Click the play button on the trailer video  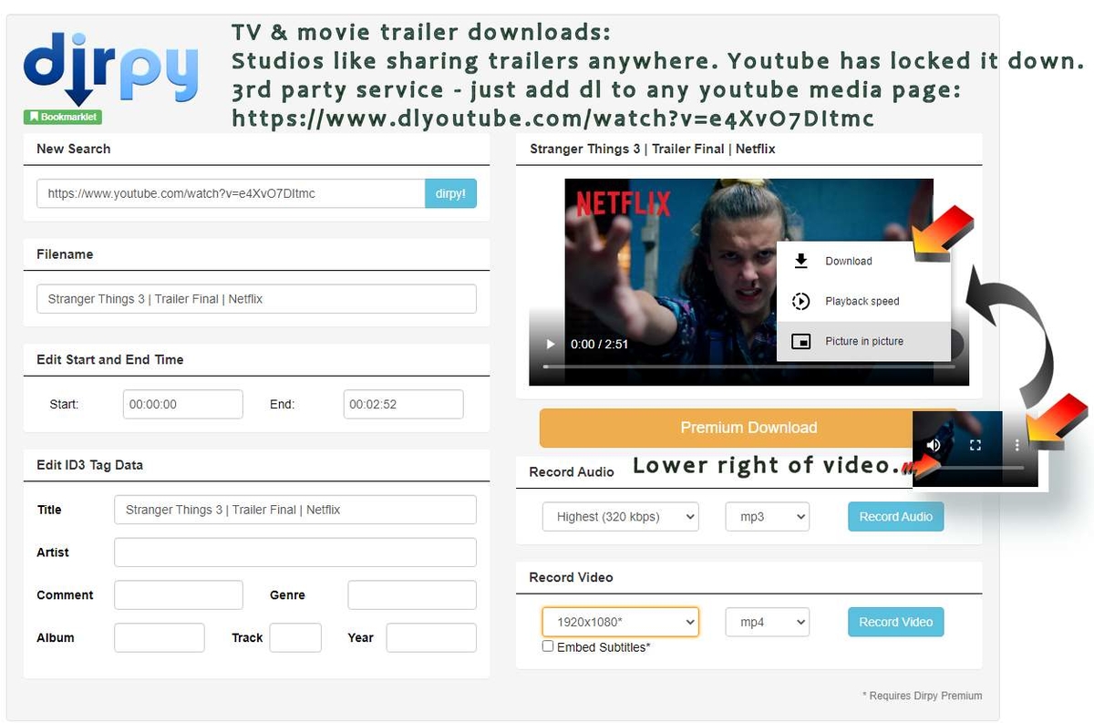tap(549, 344)
